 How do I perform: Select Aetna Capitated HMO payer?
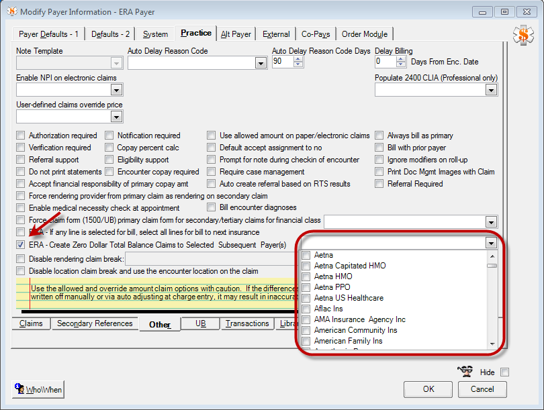[x=306, y=266]
